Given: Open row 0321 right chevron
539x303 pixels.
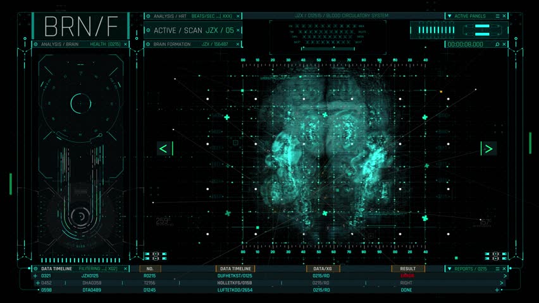Looking at the screenshot, I should coord(505,276).
